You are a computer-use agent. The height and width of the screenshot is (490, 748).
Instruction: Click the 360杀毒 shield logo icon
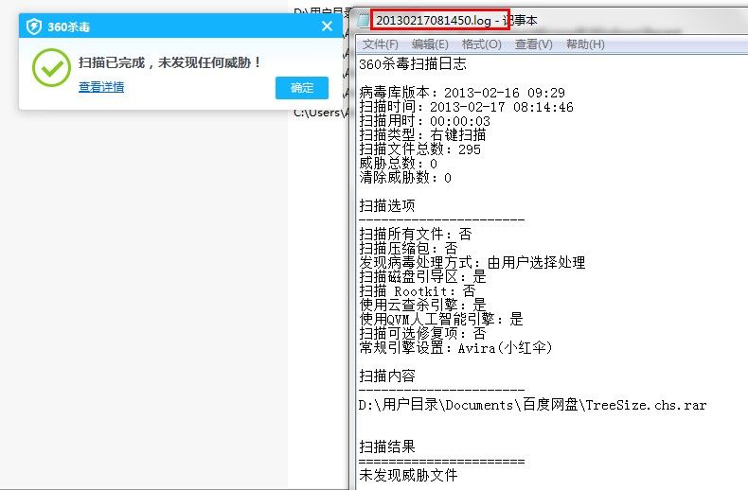coord(33,26)
